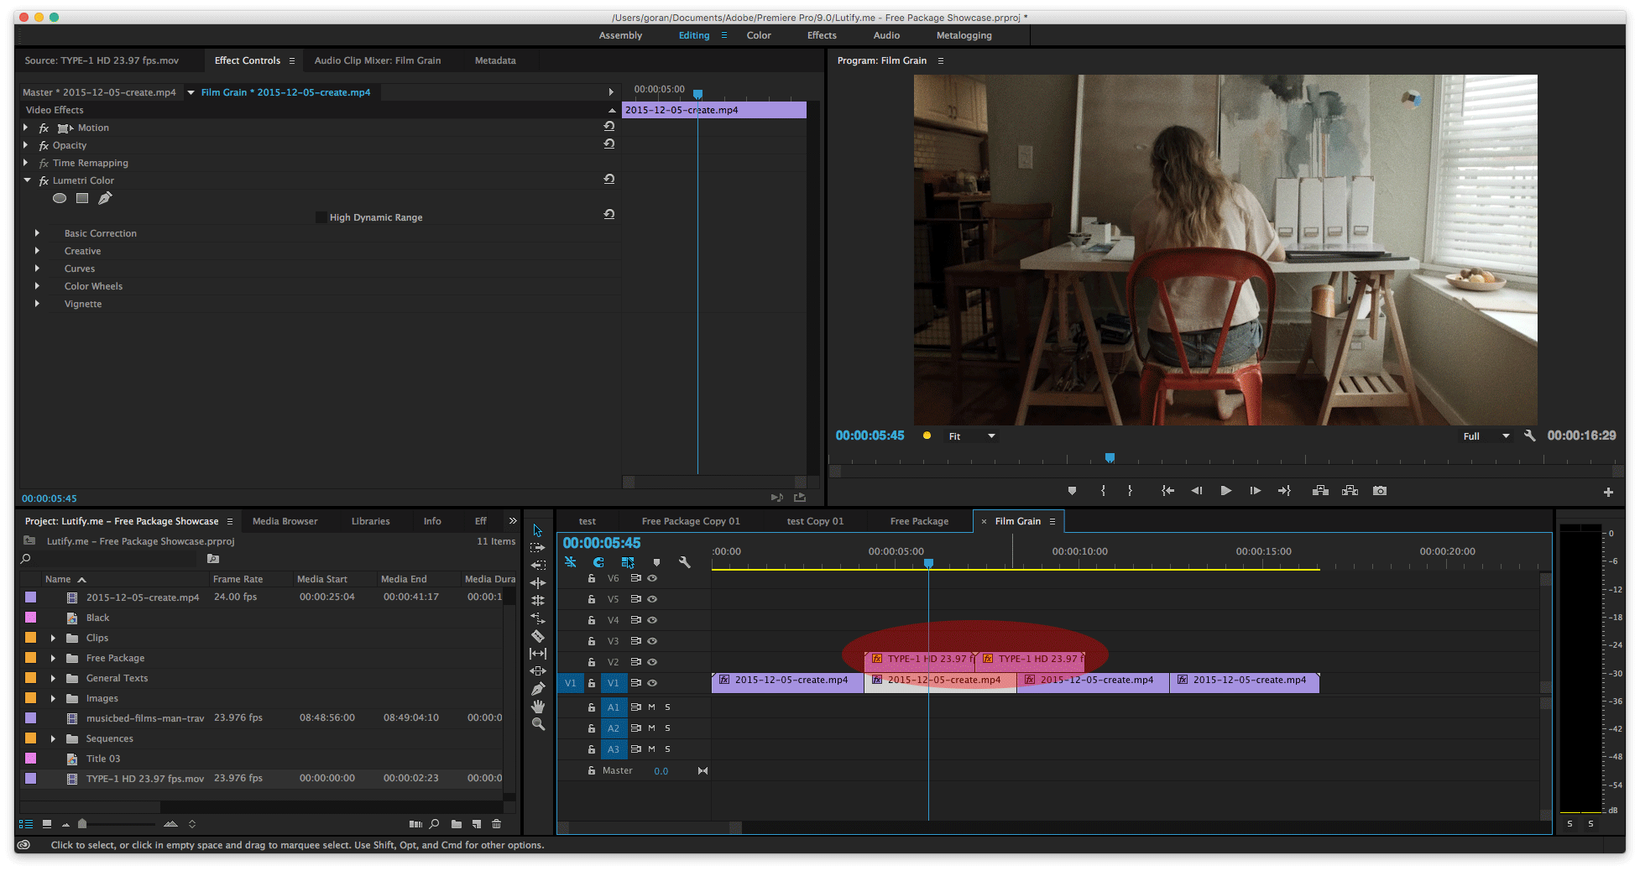This screenshot has height=871, width=1640.
Task: Create ellipse mask under Lumetri Color
Action: tap(60, 199)
